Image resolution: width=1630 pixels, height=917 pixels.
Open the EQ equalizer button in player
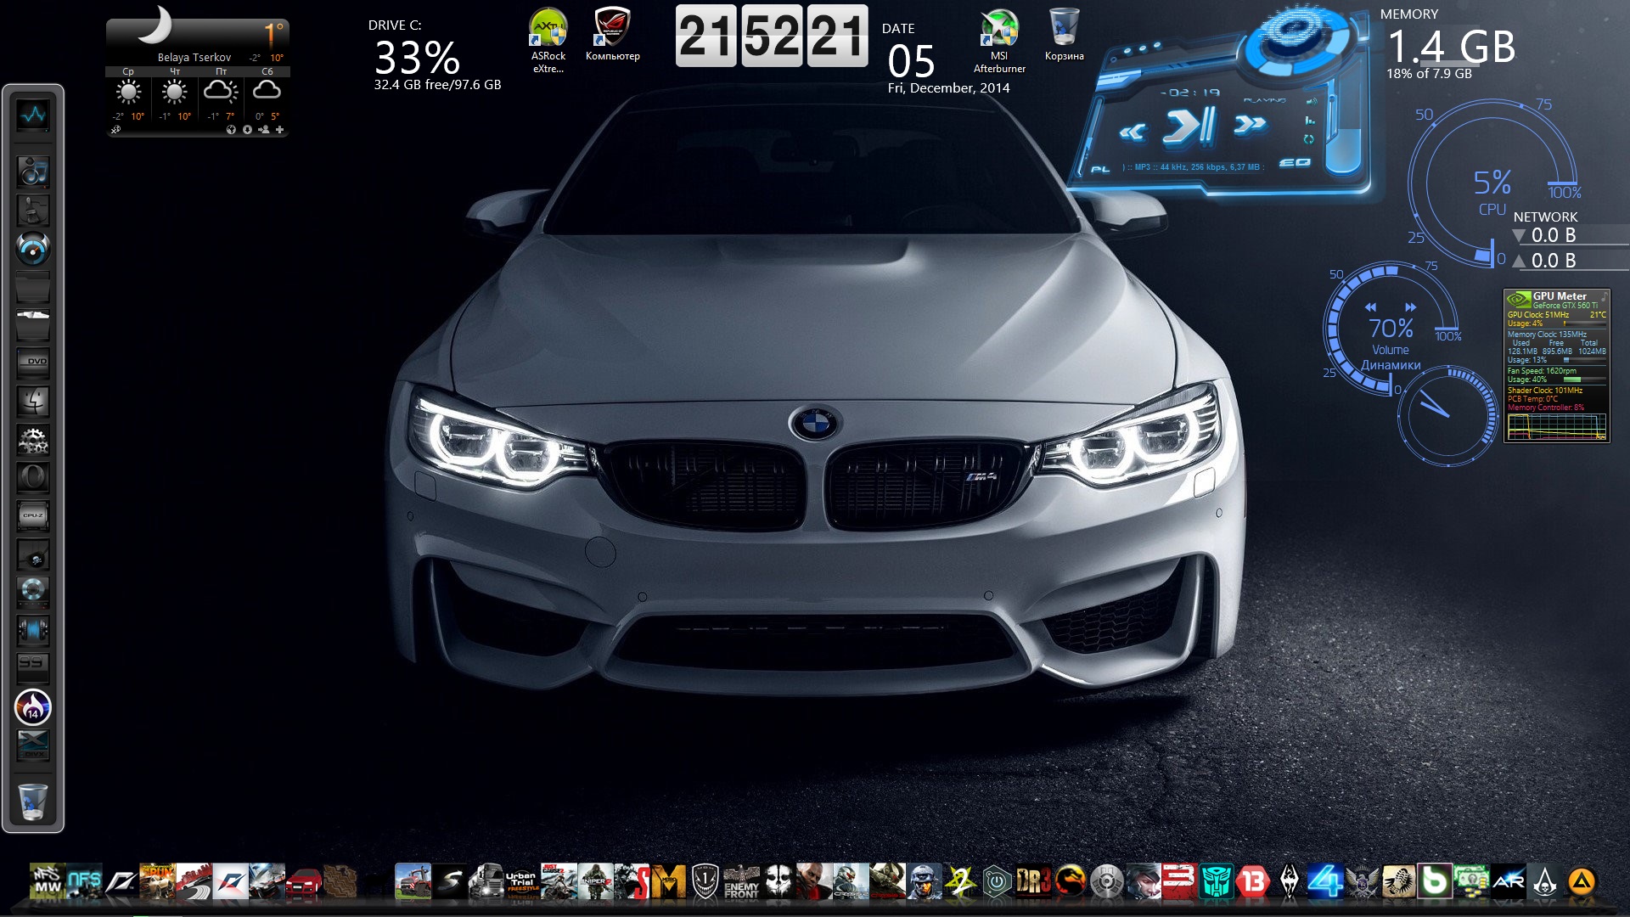[x=1294, y=162]
